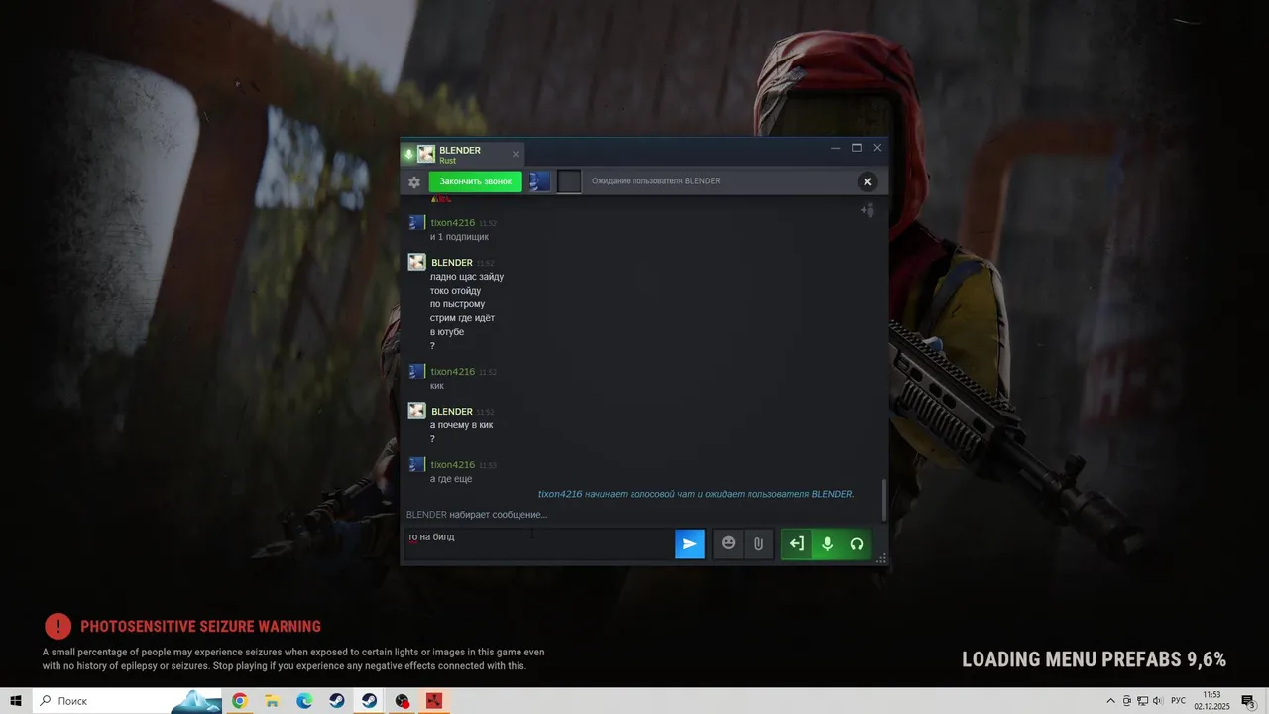Screen dimensions: 1269x714
Task: Switch to the Rust game taskbar icon
Action: [434, 701]
